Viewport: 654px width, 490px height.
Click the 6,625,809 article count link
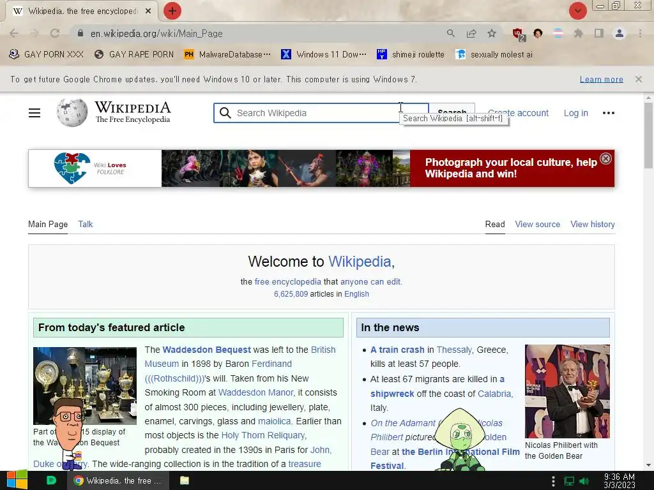291,293
